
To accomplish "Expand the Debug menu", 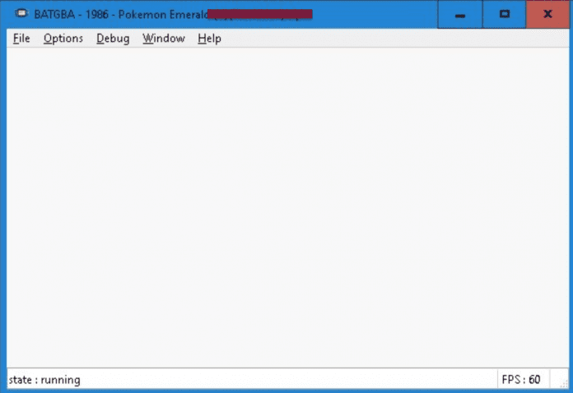I will point(113,39).
